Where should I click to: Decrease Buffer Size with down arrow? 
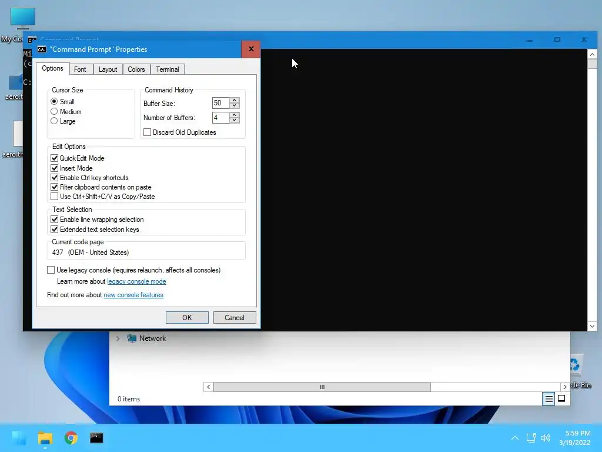[x=235, y=105]
